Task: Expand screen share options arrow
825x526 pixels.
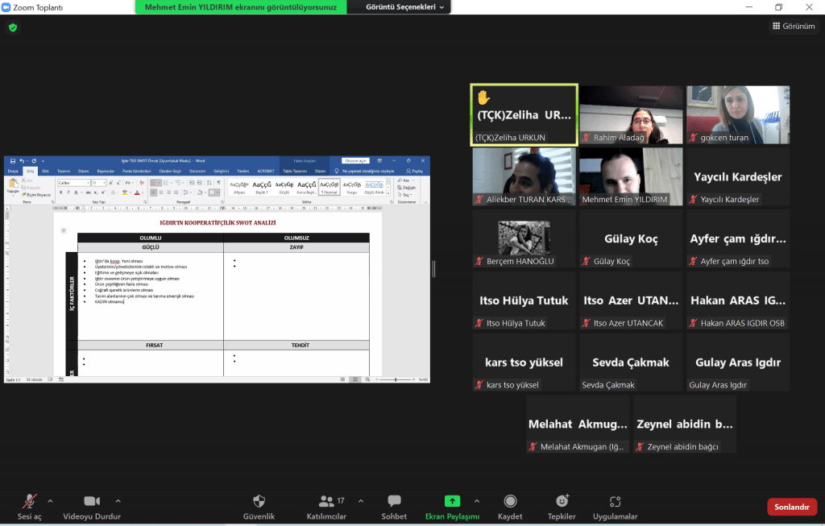Action: coord(476,500)
